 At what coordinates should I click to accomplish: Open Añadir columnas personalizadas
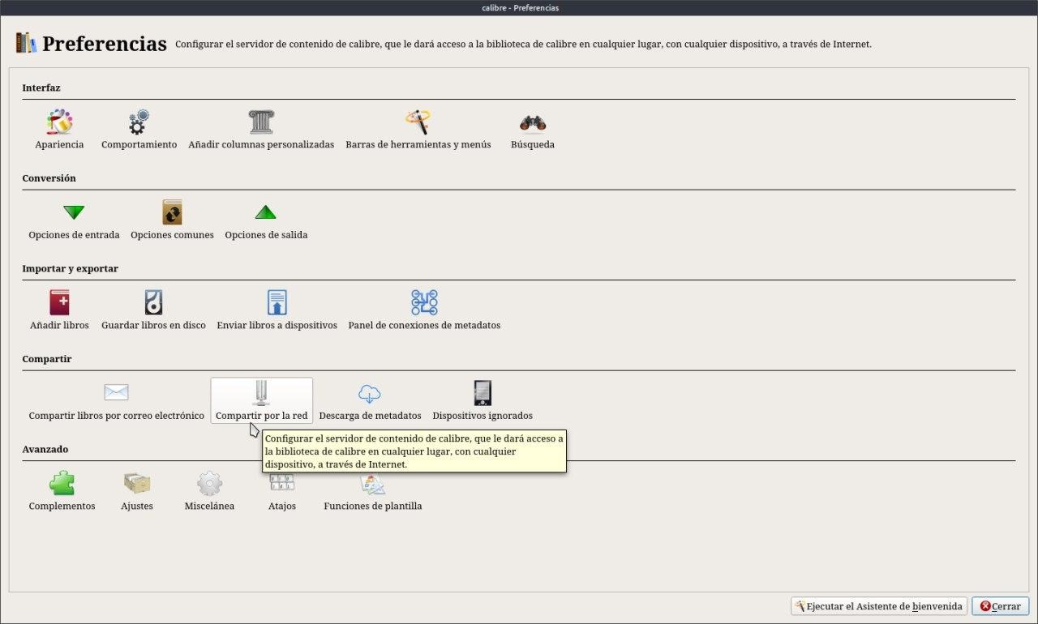point(261,130)
